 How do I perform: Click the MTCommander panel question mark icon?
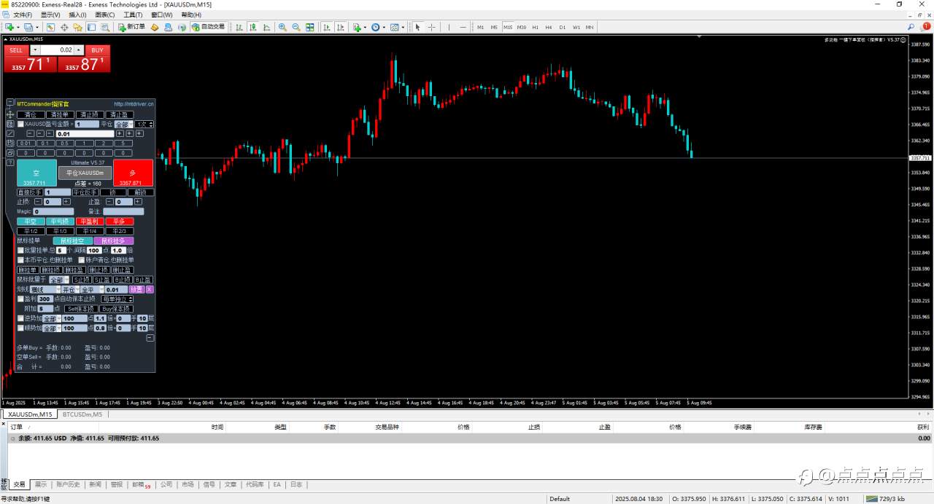[10, 163]
